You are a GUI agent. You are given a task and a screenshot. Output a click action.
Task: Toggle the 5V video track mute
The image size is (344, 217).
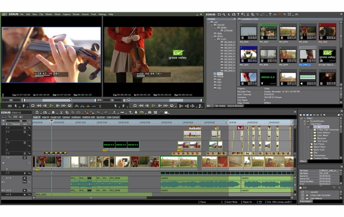tap(25, 128)
